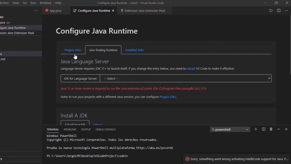
Task: Kill terminal with trash icon
Action: point(271,129)
